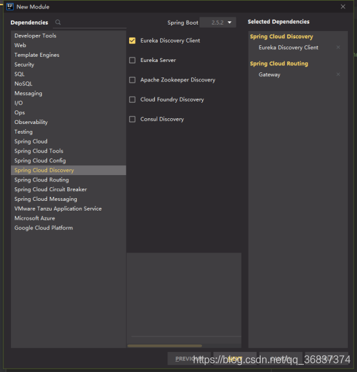
Task: Select the highlighted Spring Cloud Discovery category
Action: click(68, 170)
